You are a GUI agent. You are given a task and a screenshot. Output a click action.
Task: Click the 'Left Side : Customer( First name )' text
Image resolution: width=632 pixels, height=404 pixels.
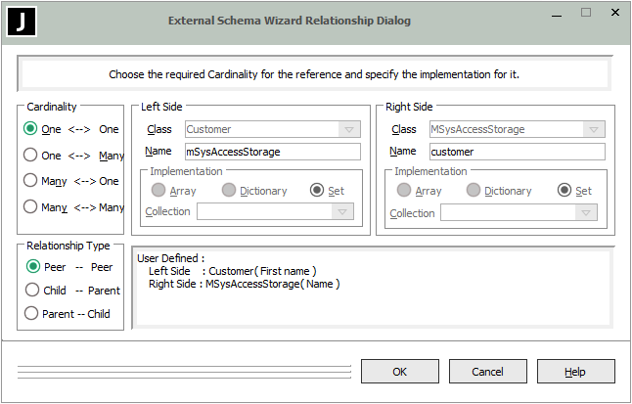point(233,271)
